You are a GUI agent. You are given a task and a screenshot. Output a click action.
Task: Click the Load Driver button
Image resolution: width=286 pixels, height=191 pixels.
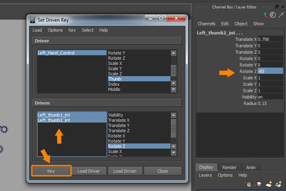89,171
